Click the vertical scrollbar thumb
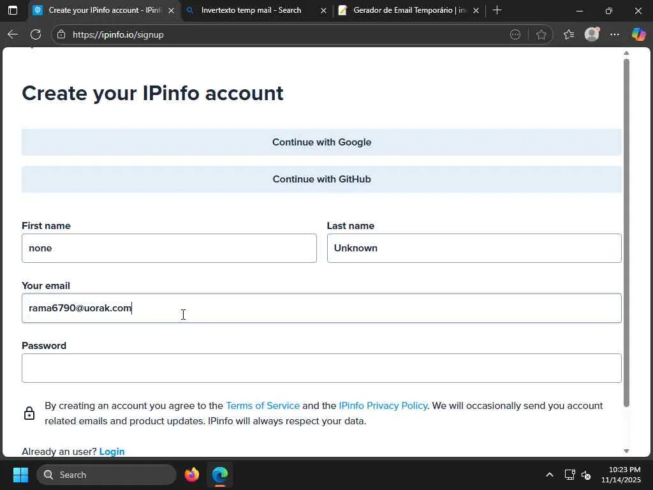 pyautogui.click(x=626, y=233)
